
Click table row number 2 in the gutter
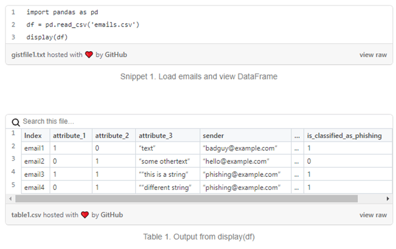[13, 146]
